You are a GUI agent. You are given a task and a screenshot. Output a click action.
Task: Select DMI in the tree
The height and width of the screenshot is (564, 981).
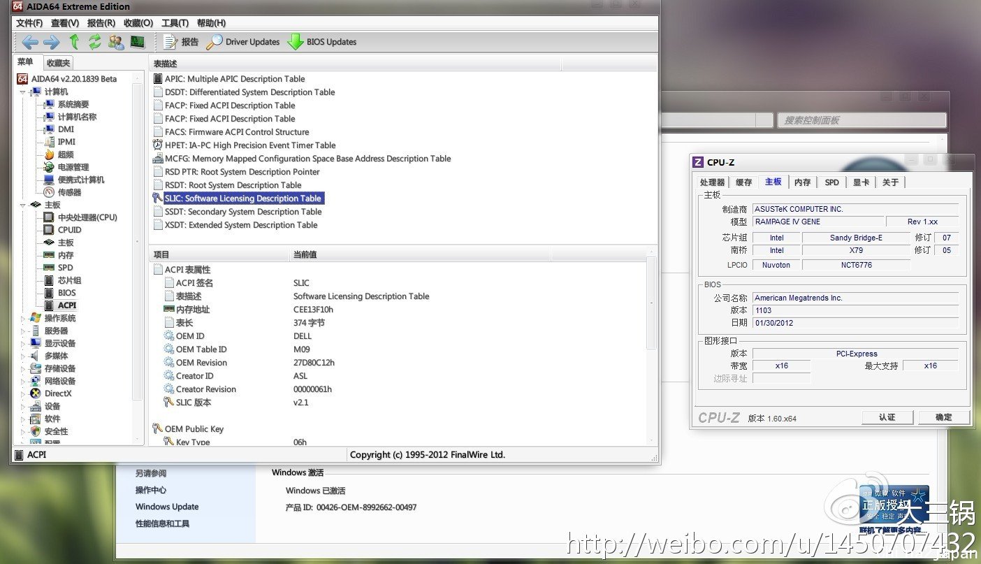pos(66,129)
